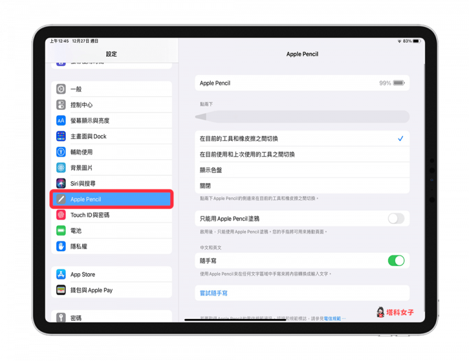Open 輔助使用 accessibility icon
469x361 pixels.
pos(61,152)
